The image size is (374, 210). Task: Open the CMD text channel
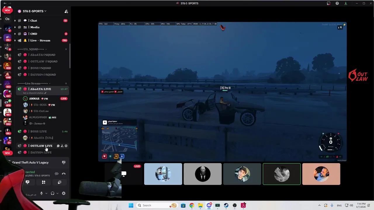coord(43,34)
